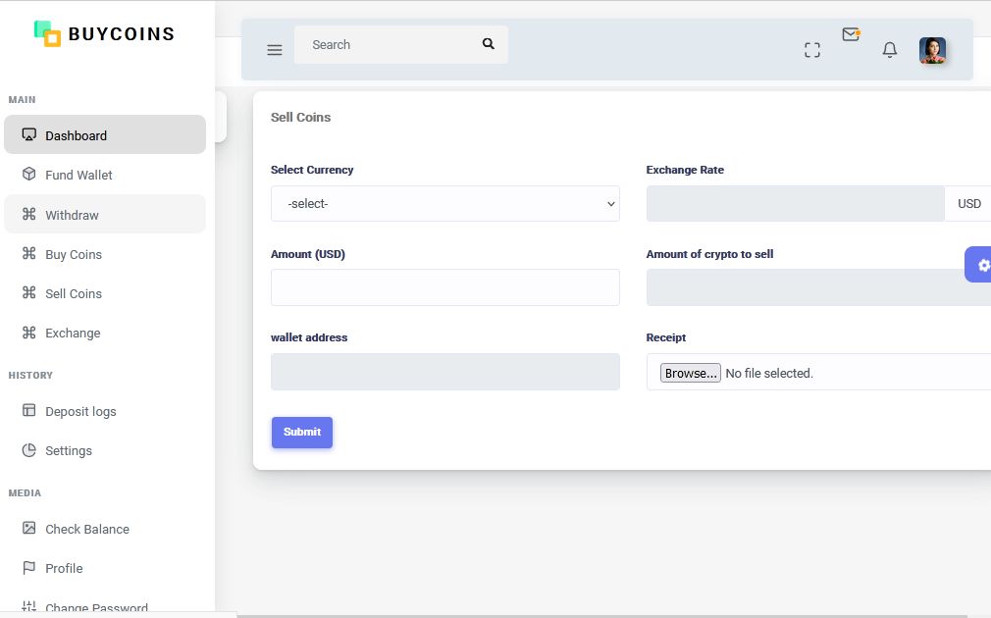Click the search magnifier icon

coord(489,44)
